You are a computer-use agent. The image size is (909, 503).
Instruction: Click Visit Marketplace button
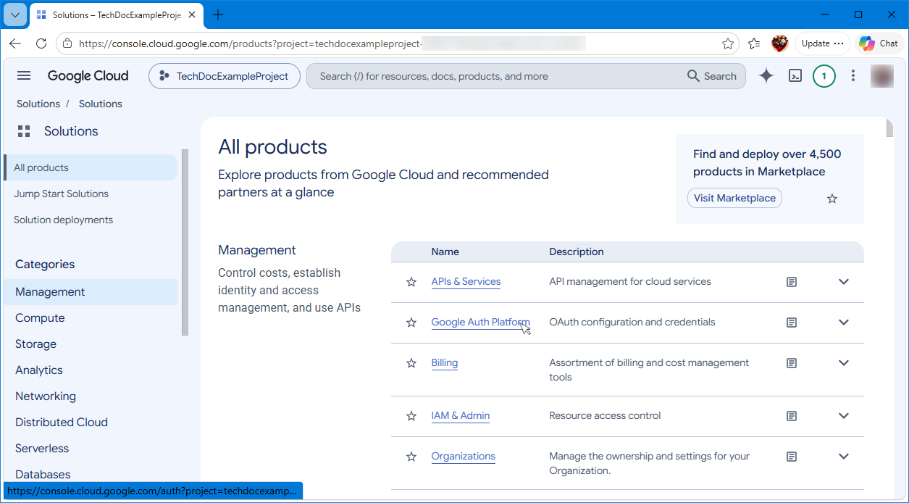point(734,199)
